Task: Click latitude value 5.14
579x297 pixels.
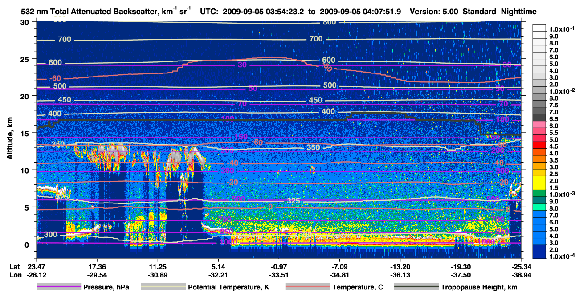Action: [x=218, y=266]
